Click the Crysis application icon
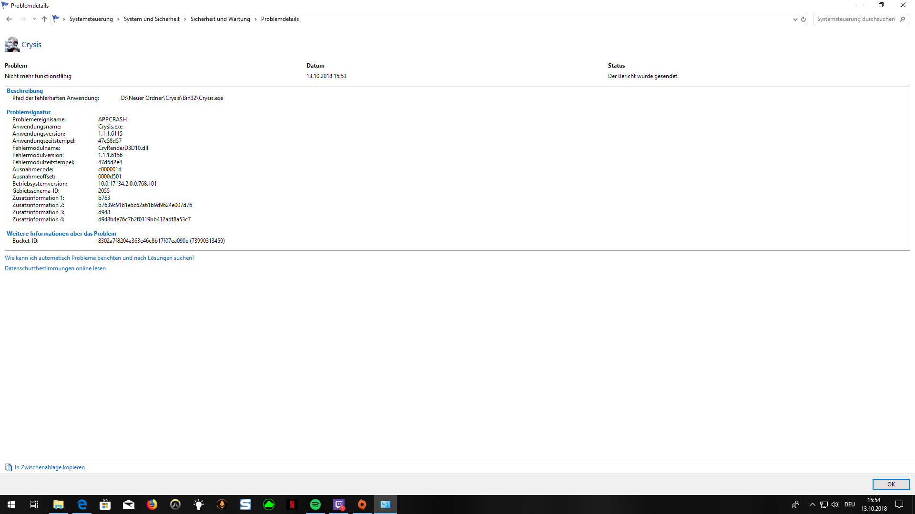The width and height of the screenshot is (915, 514). (12, 44)
